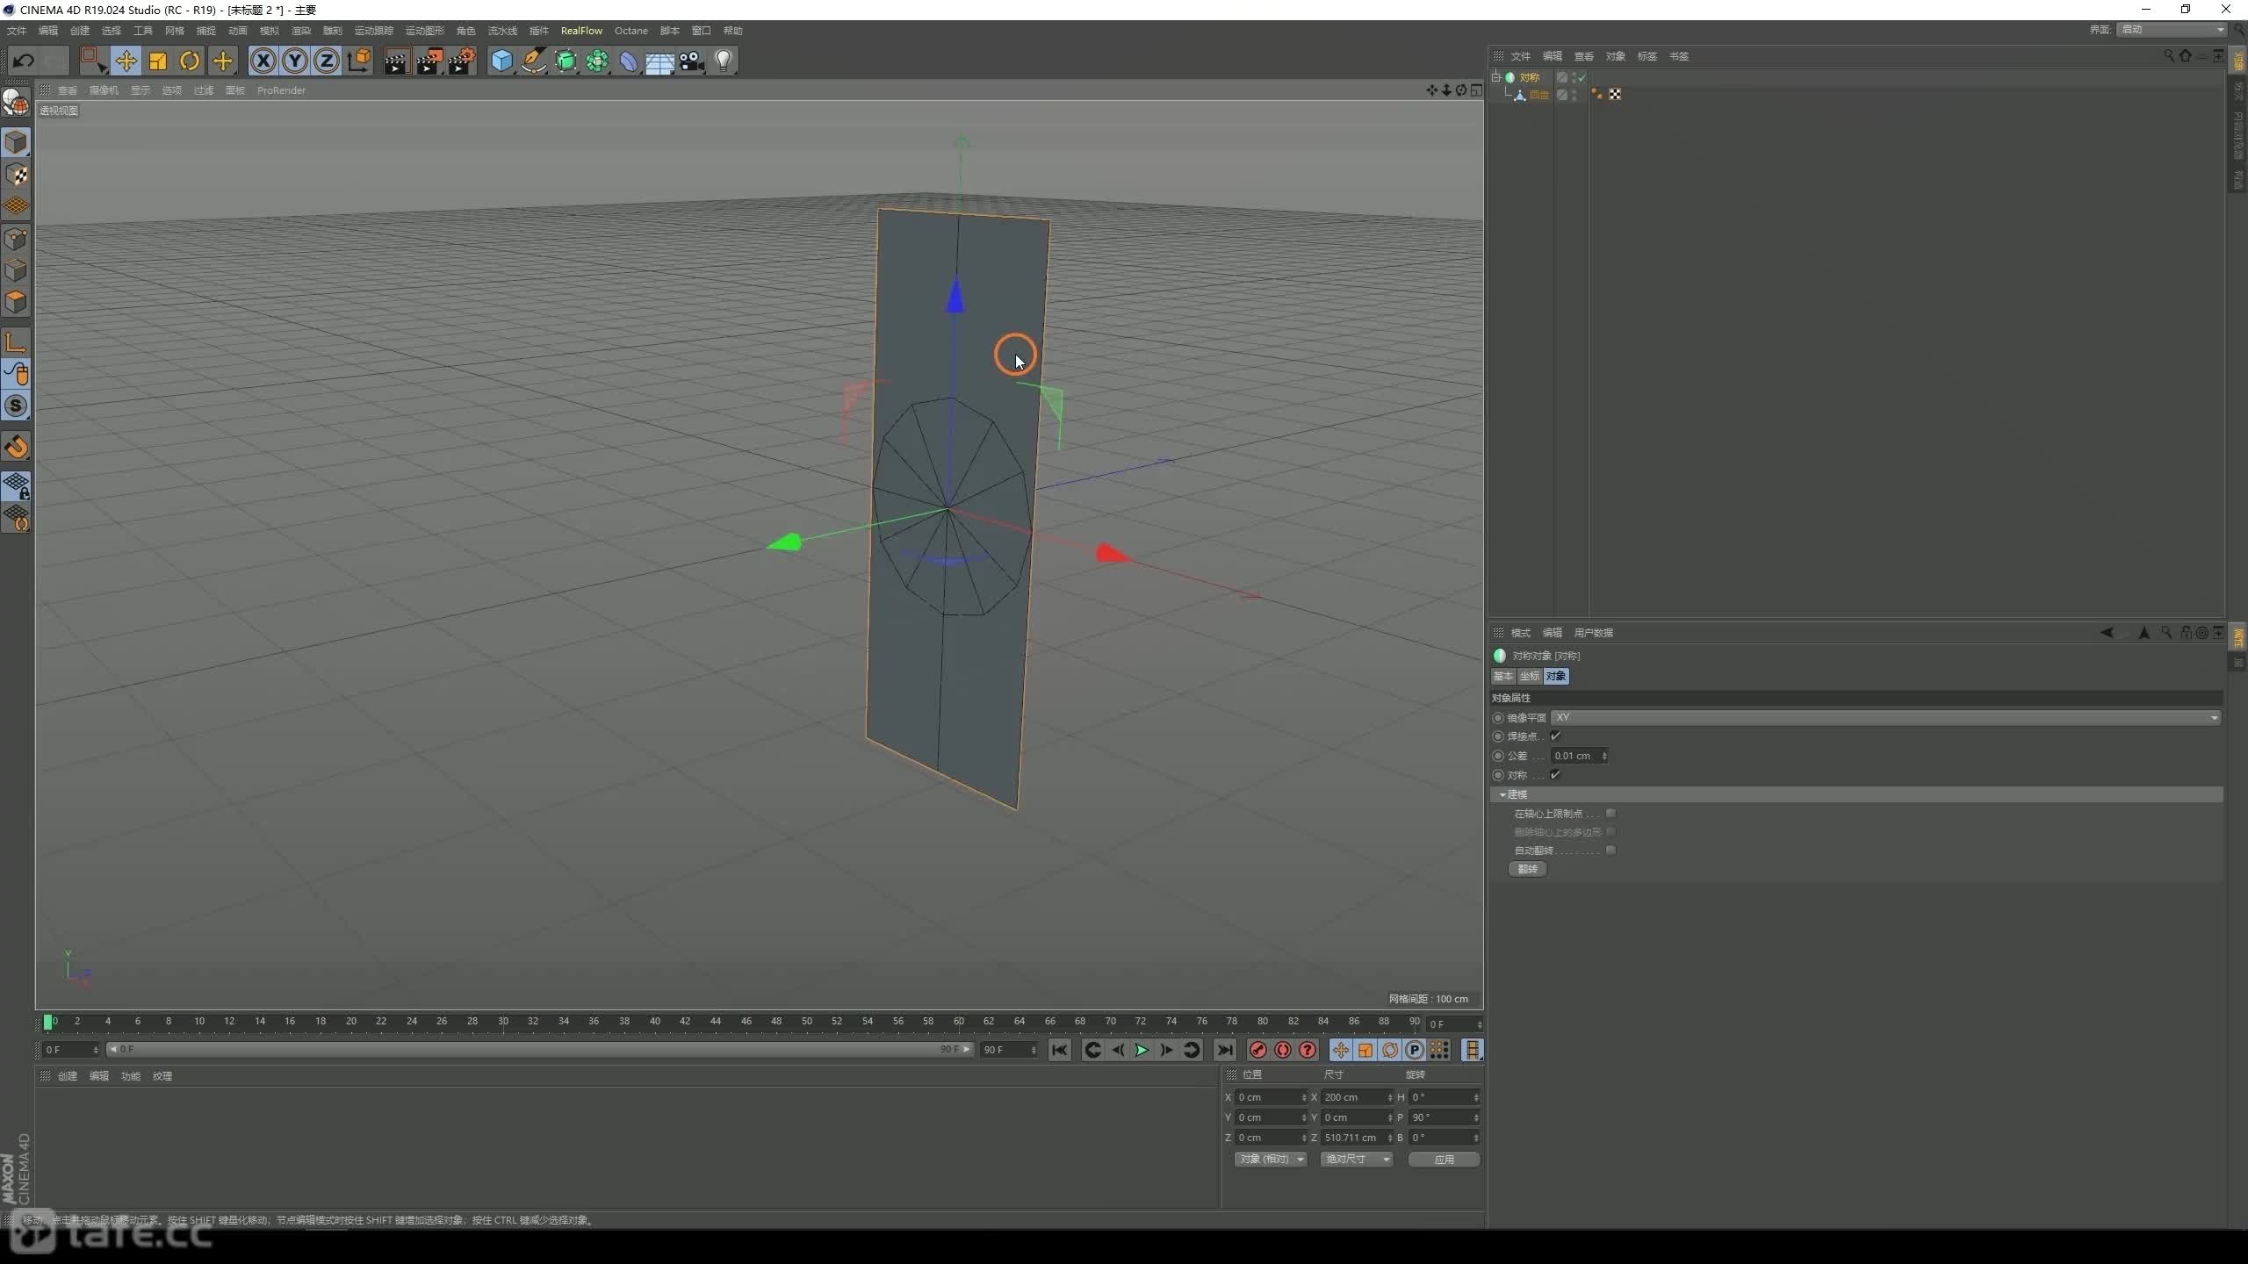Toggle the Z axis lock
The image size is (2248, 1264).
[327, 61]
